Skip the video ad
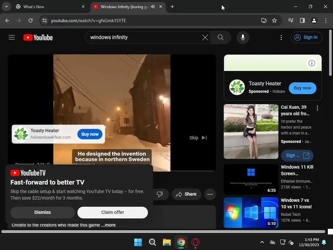Viewport: 333px width, 250px height. click(x=198, y=138)
